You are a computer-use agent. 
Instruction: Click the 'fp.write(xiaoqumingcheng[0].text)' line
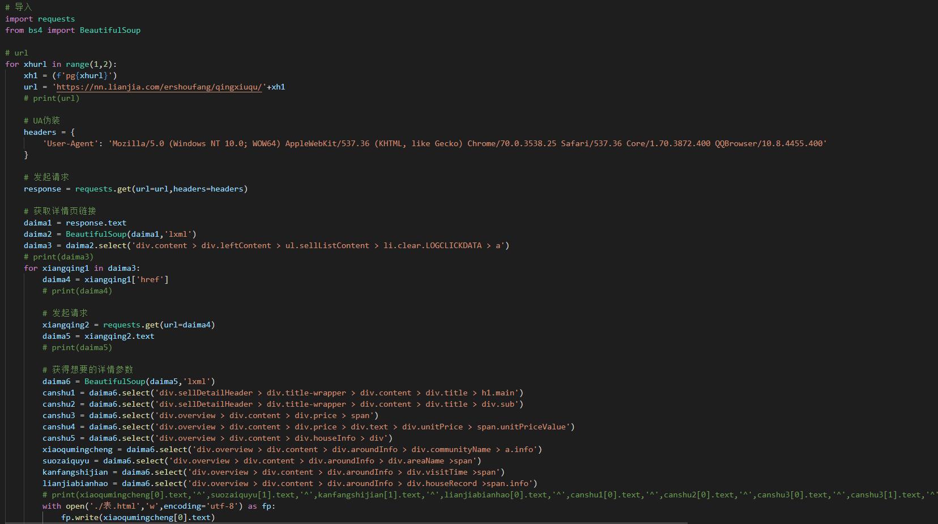coord(138,517)
